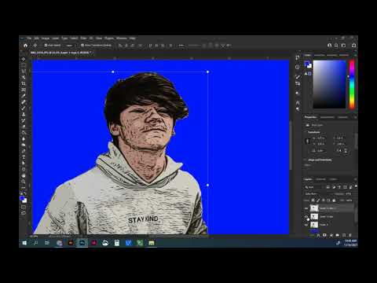Select the Horizontal Type tool
This screenshot has width=377, height=283.
click(x=24, y=156)
